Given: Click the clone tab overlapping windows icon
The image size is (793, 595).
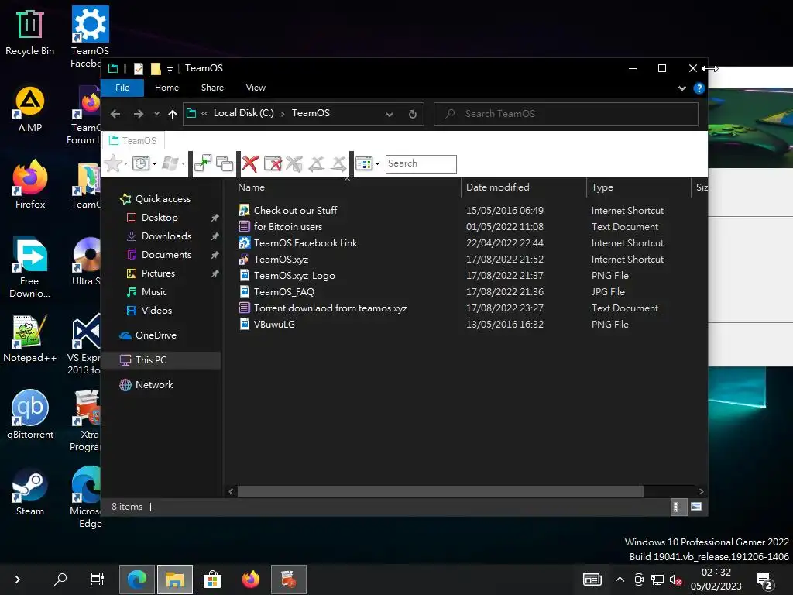Looking at the screenshot, I should (225, 163).
